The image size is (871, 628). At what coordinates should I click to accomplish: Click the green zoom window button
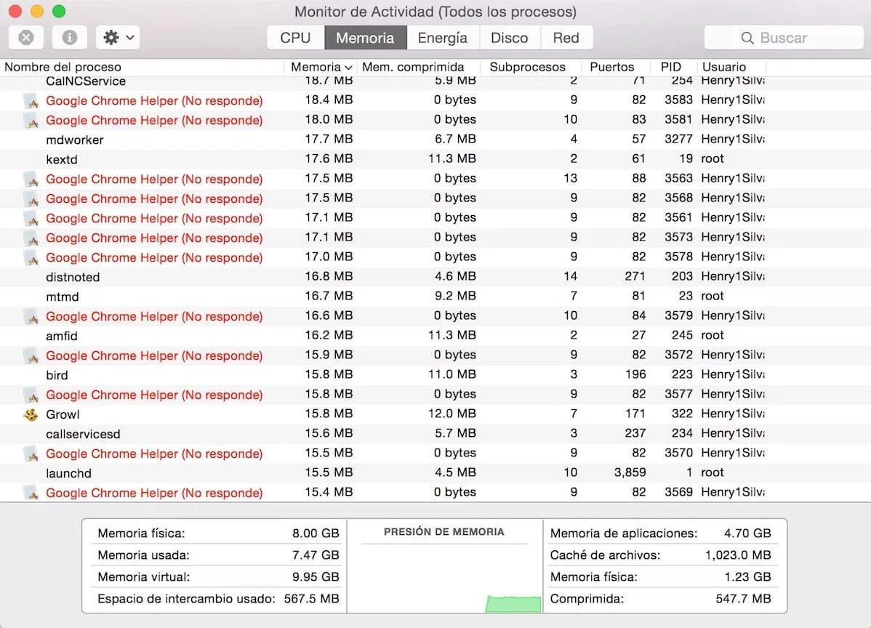coord(59,11)
